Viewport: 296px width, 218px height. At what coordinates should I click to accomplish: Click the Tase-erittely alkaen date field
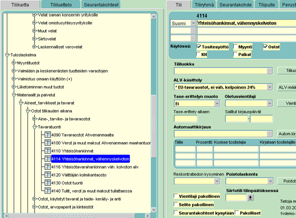186,119
